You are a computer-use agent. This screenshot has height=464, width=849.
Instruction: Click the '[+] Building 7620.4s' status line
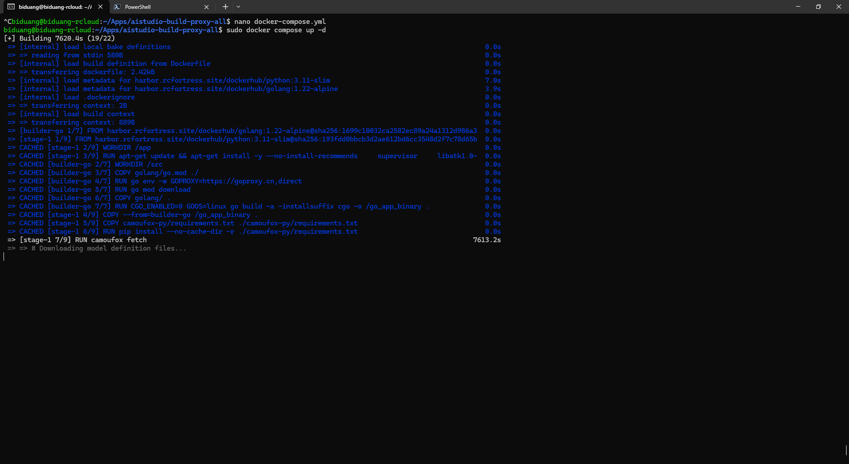[x=59, y=38]
